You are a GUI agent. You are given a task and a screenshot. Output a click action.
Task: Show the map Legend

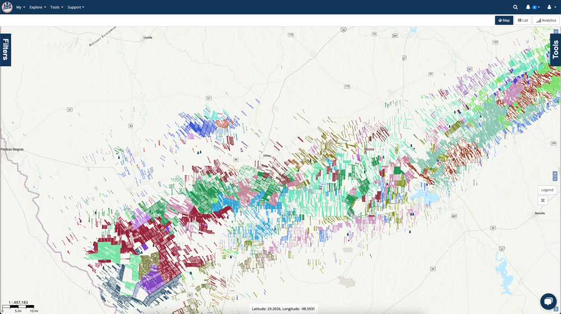tap(547, 190)
